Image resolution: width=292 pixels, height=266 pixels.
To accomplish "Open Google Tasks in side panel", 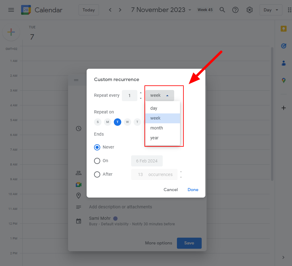I will (283, 46).
